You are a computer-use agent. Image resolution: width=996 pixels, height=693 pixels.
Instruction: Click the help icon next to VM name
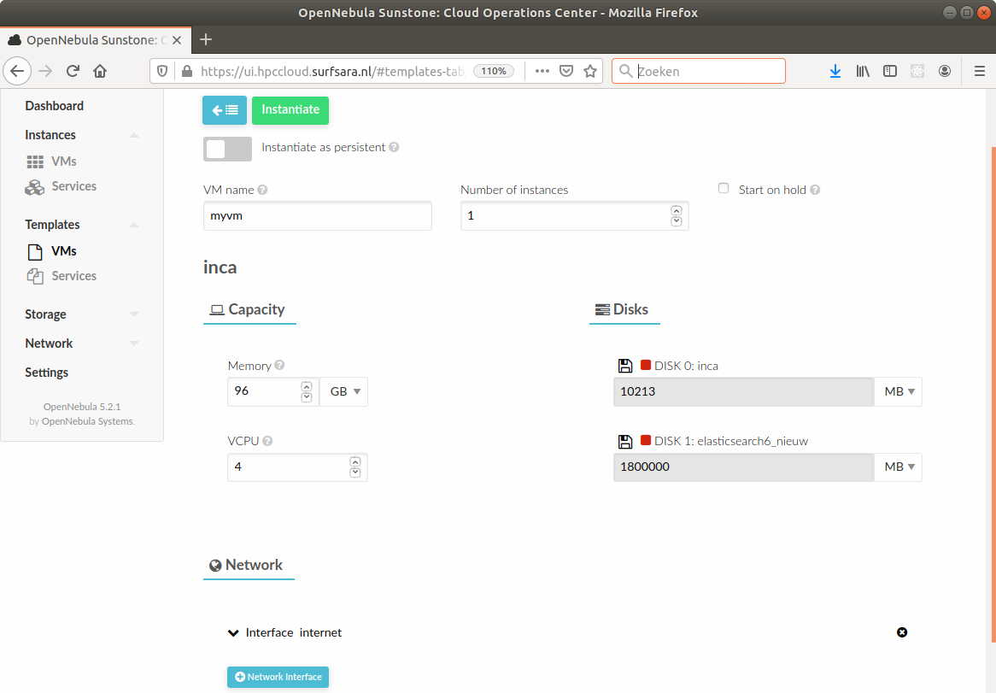pyautogui.click(x=262, y=190)
